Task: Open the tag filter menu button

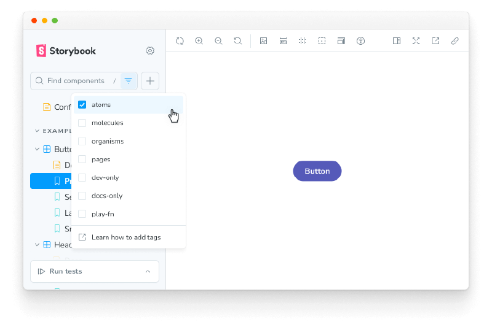Action: point(128,80)
